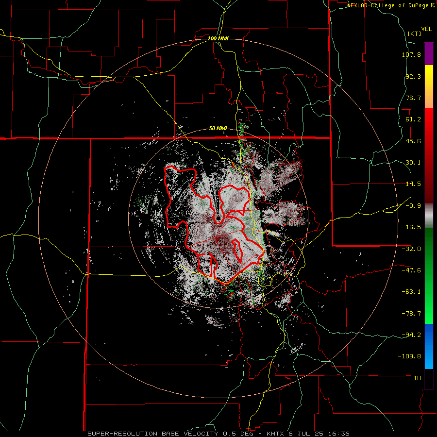
Task: Select the 14.5 scale value
Action: (x=413, y=184)
